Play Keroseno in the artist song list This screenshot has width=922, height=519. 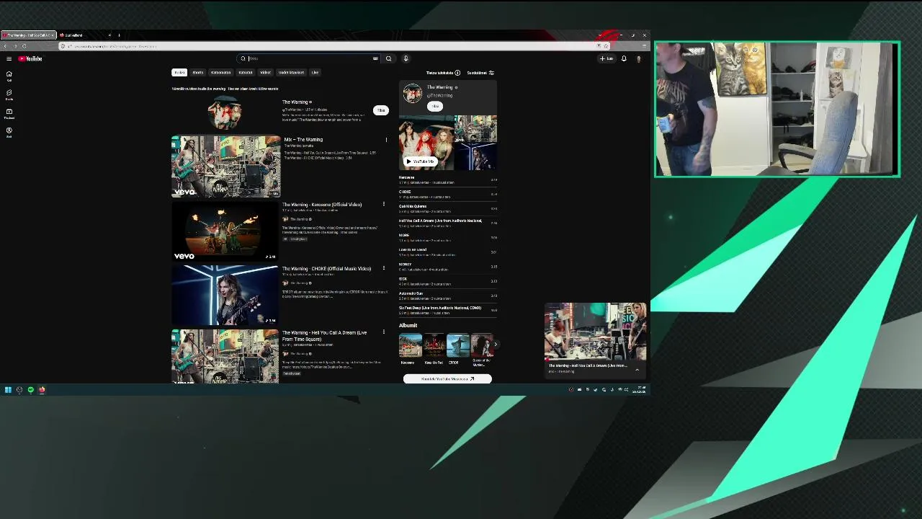tap(447, 179)
